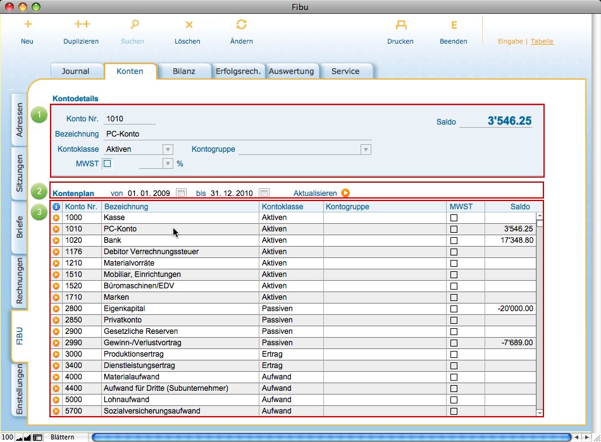This screenshot has height=442, width=601.
Task: Click the bis date field 31. 12. 2010
Action: [232, 193]
